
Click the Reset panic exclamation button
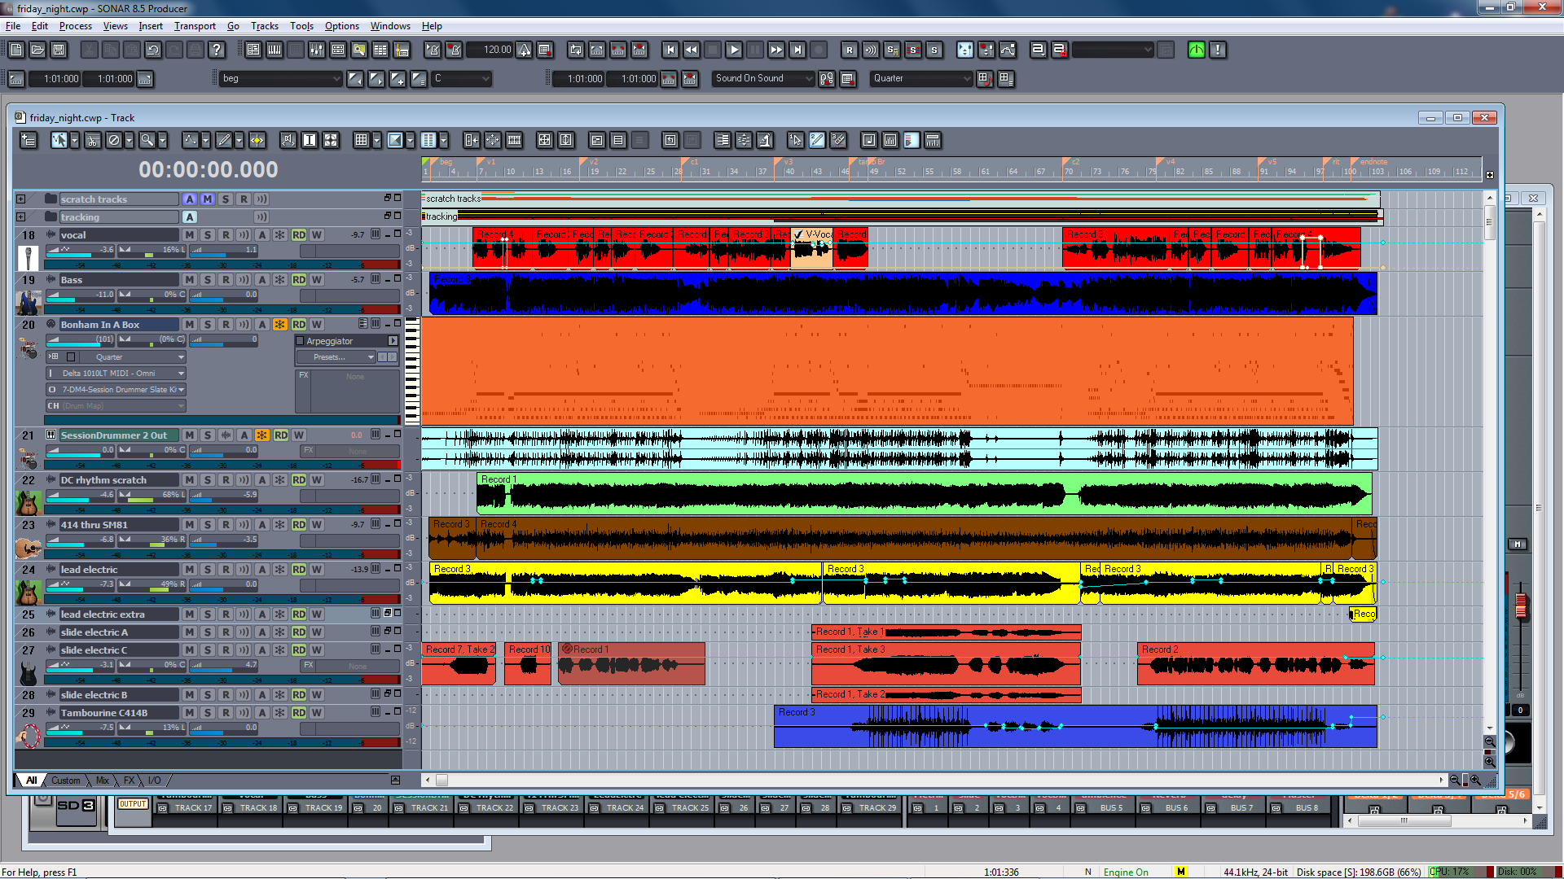tap(1218, 50)
